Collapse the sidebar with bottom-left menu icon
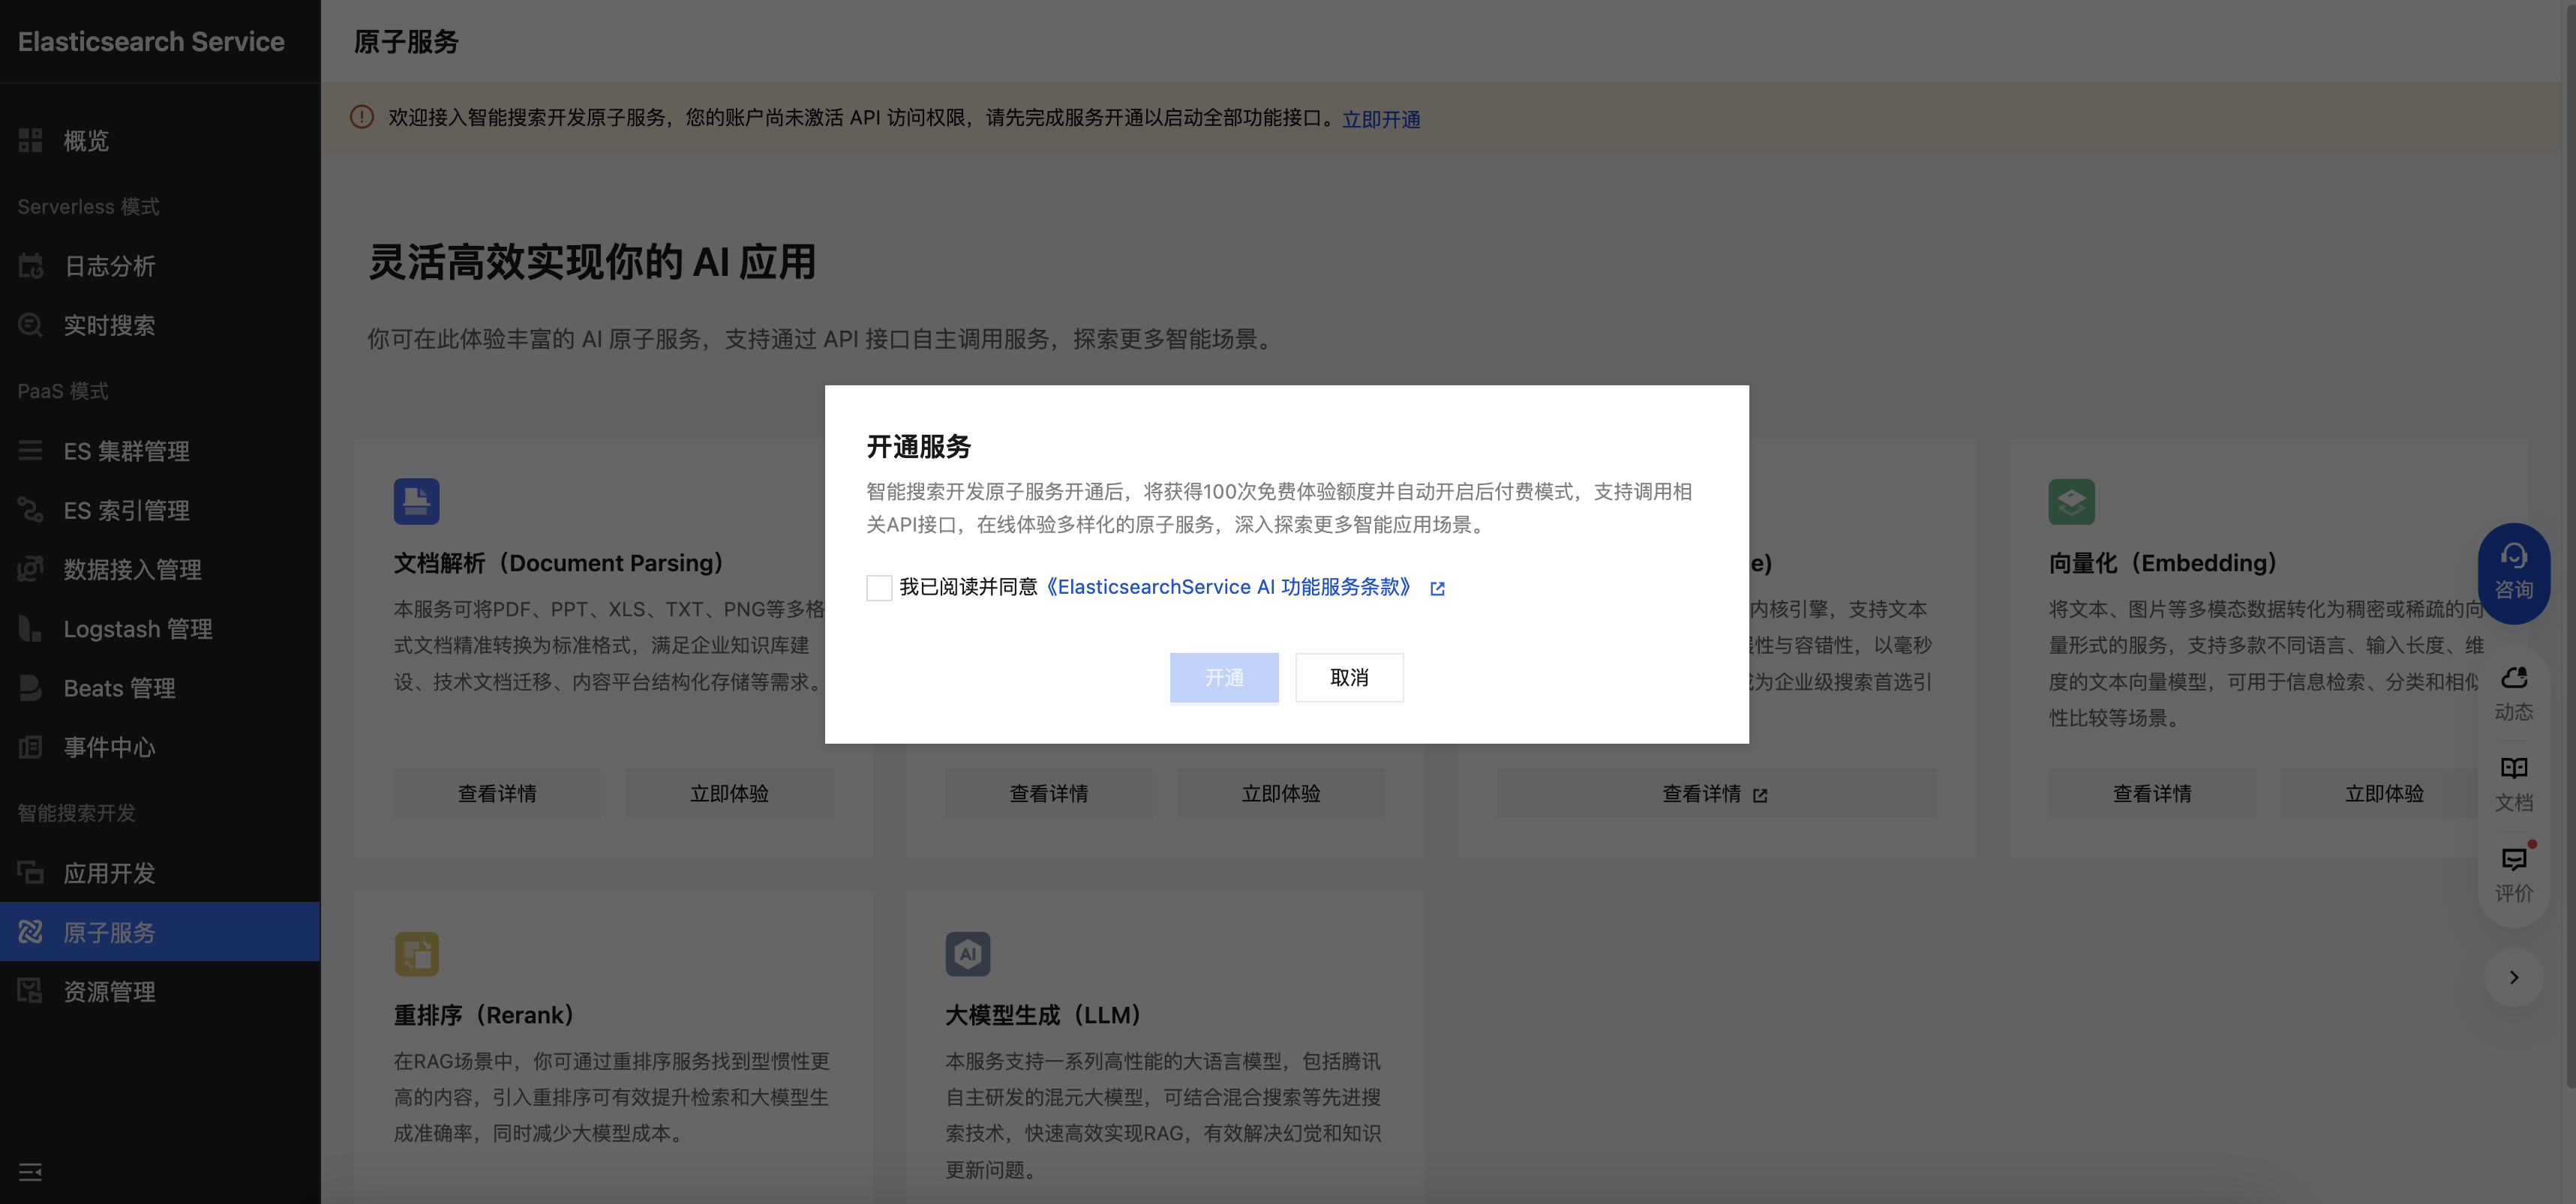The image size is (2576, 1204). tap(30, 1171)
